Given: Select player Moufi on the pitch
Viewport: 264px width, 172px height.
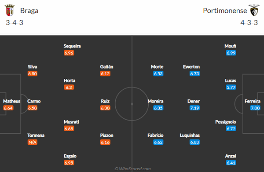Looking at the screenshot, I should click(230, 46).
